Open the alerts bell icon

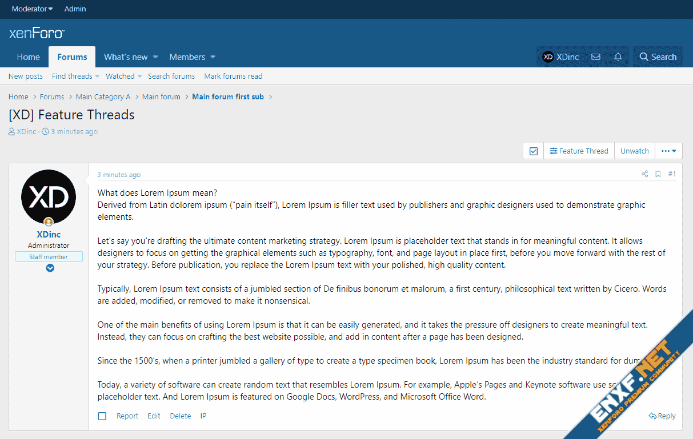click(x=618, y=57)
